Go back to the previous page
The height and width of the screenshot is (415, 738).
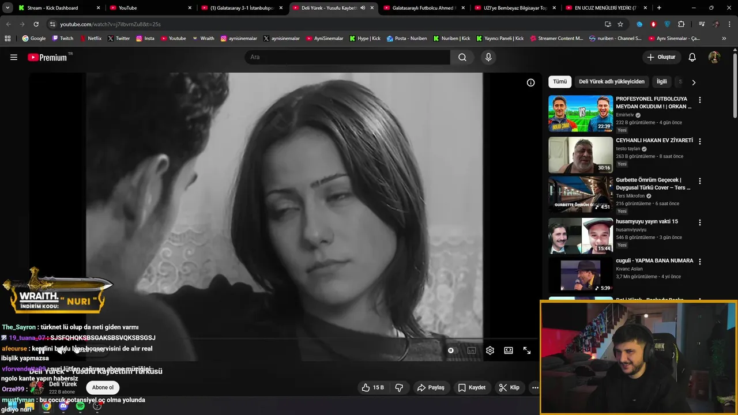(x=8, y=24)
